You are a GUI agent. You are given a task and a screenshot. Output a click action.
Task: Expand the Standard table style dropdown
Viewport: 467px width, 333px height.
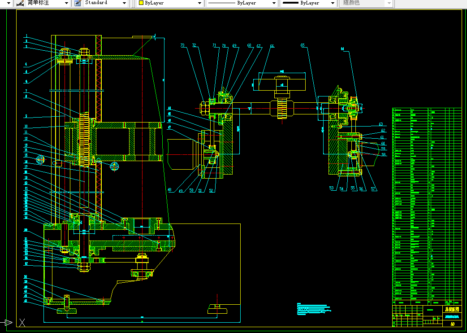pos(125,3)
